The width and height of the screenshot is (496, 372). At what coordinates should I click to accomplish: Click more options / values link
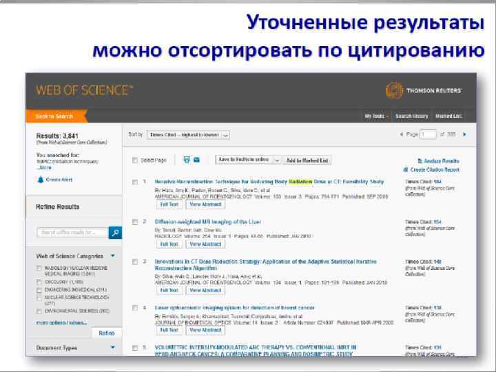pos(62,323)
